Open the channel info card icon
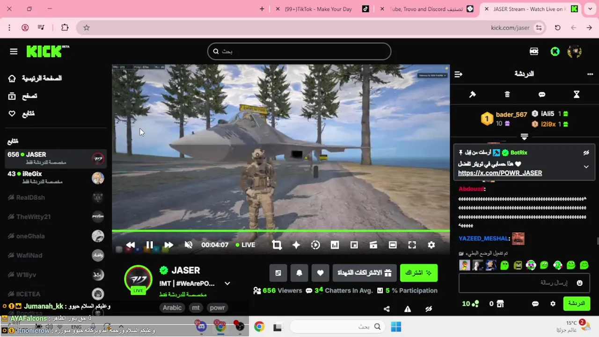This screenshot has width=599, height=337. click(x=278, y=273)
